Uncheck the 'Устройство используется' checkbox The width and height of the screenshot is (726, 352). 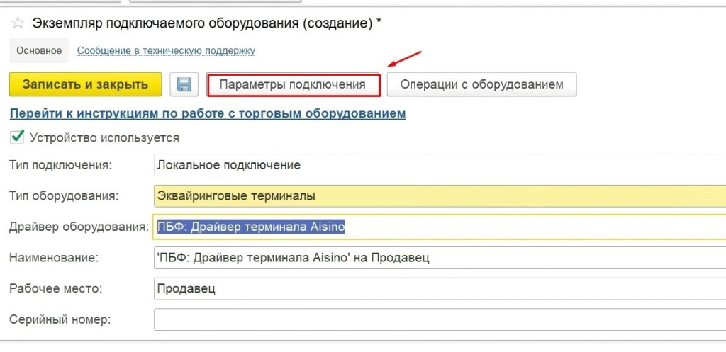click(x=18, y=137)
